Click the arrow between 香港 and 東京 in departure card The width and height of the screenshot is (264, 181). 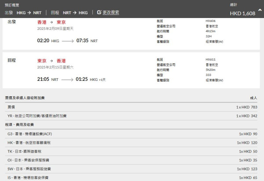[51, 22]
